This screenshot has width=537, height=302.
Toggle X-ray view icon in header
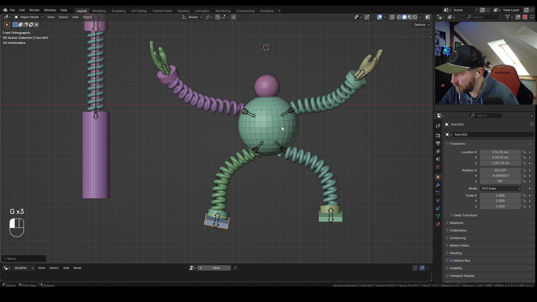392,17
